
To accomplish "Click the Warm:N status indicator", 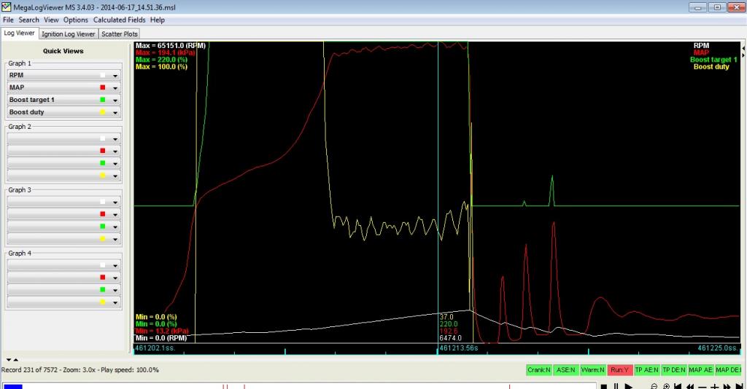I will (593, 370).
